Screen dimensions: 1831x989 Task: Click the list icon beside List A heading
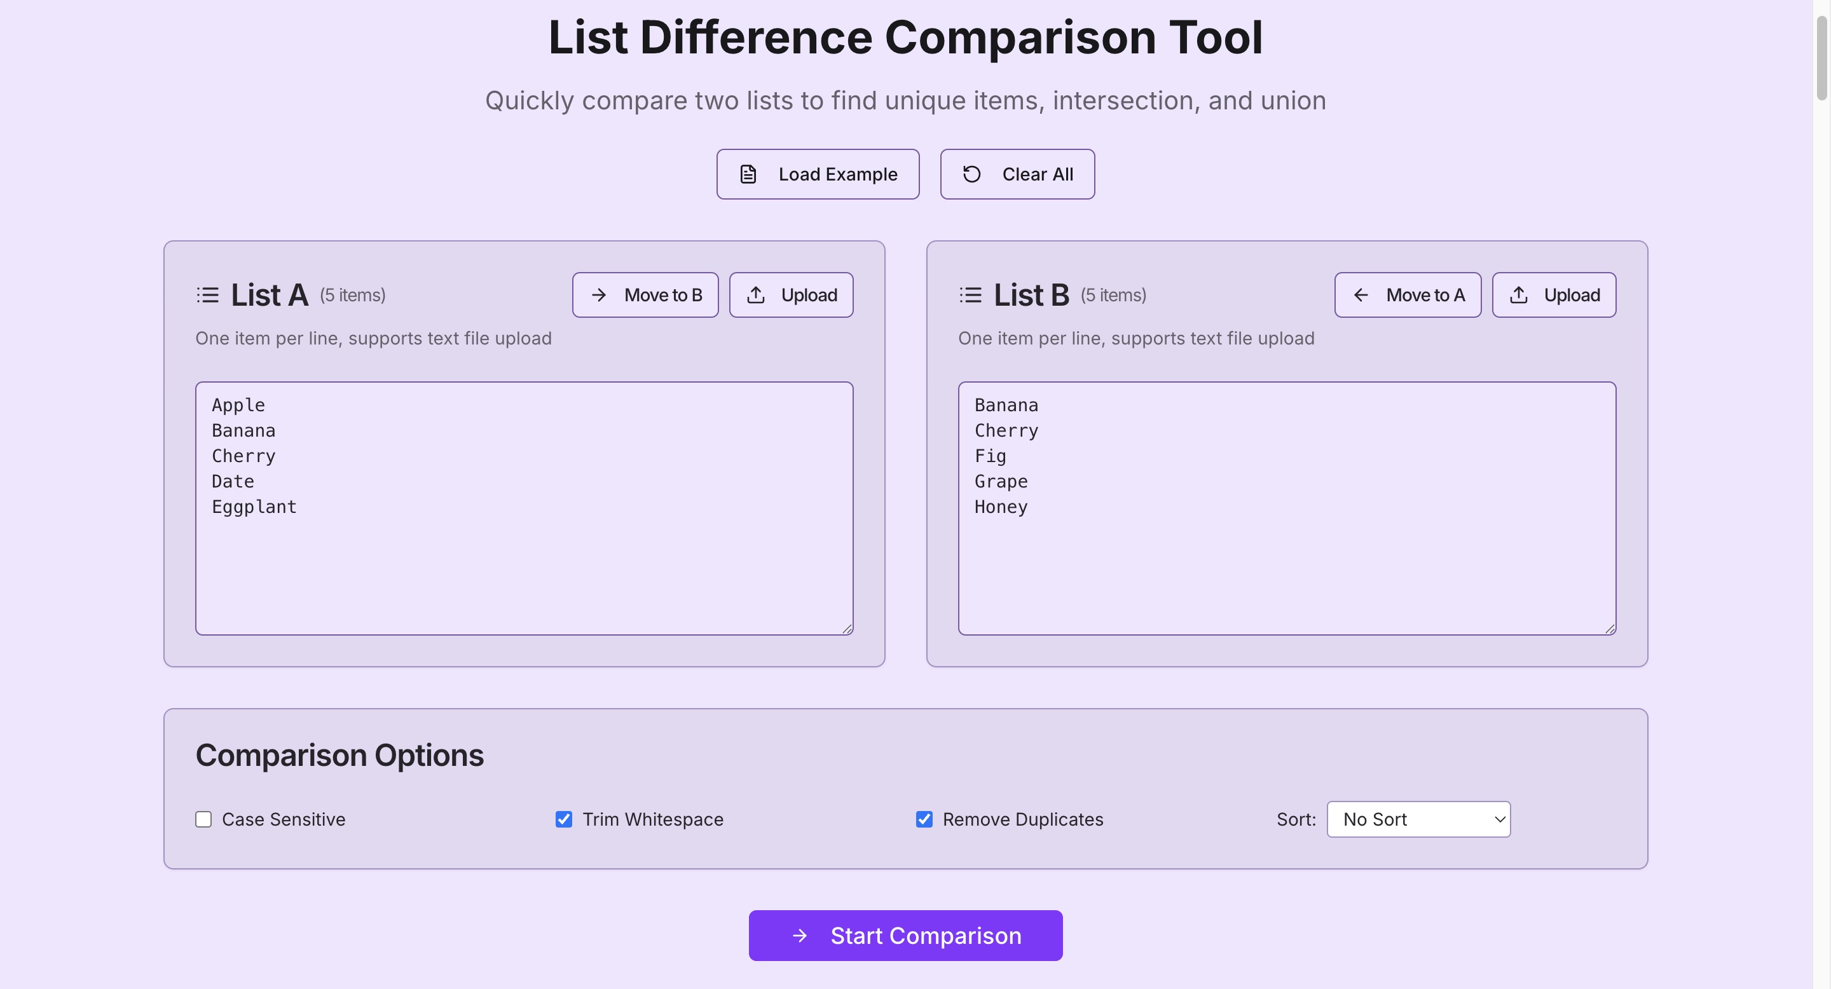pos(207,295)
